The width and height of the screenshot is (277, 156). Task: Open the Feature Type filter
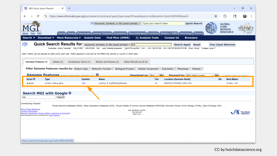coord(82,69)
